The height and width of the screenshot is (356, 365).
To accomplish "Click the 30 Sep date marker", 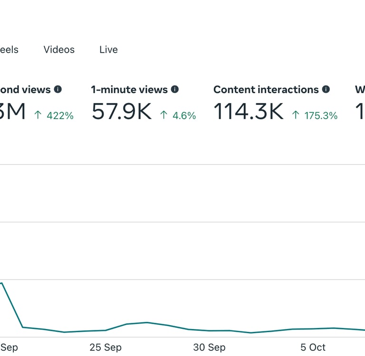I will 210,347.
